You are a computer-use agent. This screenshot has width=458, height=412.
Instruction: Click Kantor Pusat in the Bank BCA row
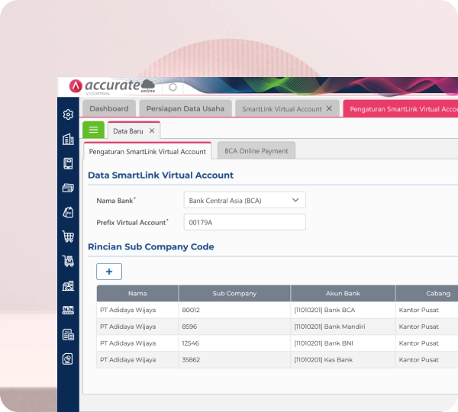(x=427, y=310)
